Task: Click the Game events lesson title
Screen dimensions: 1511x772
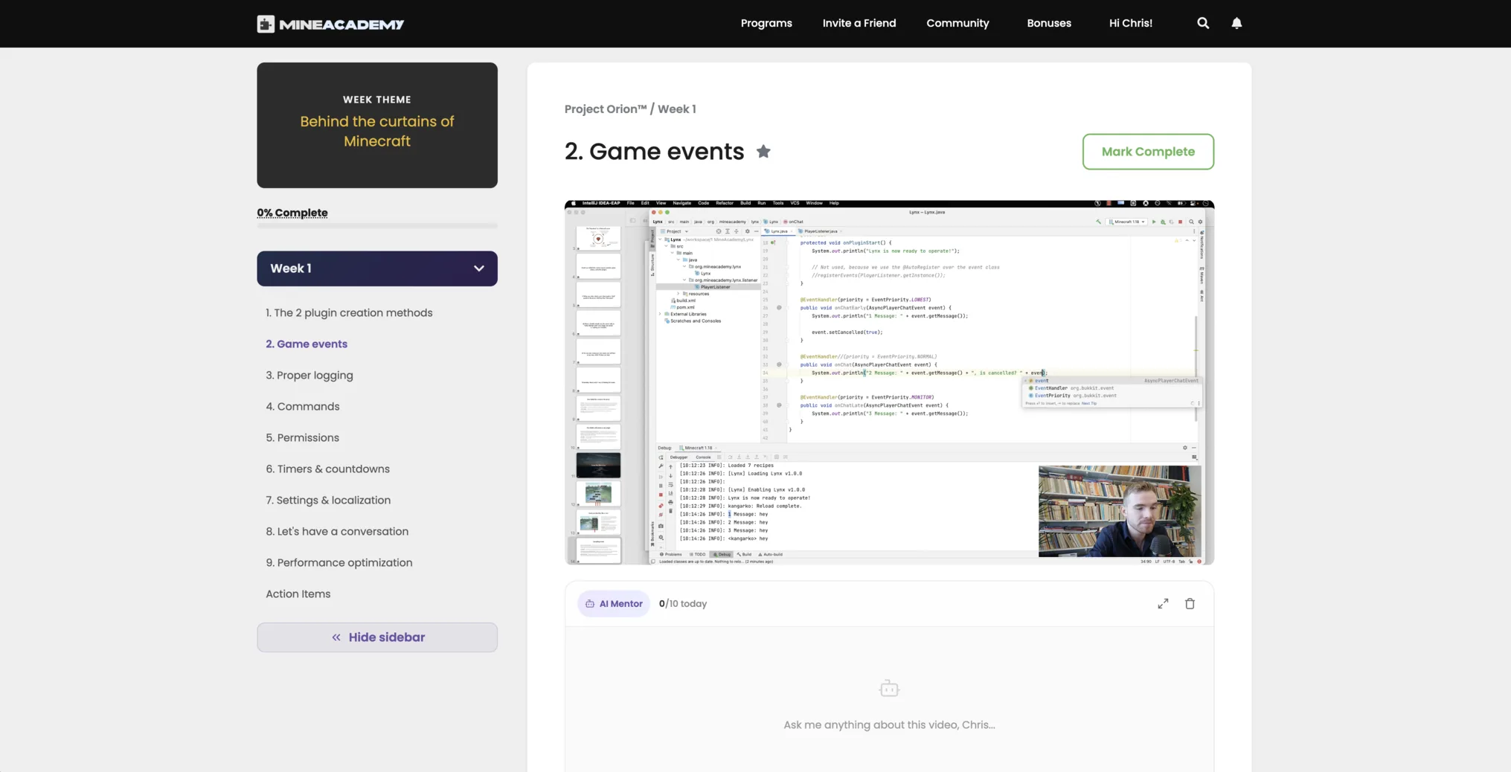Action: [654, 152]
